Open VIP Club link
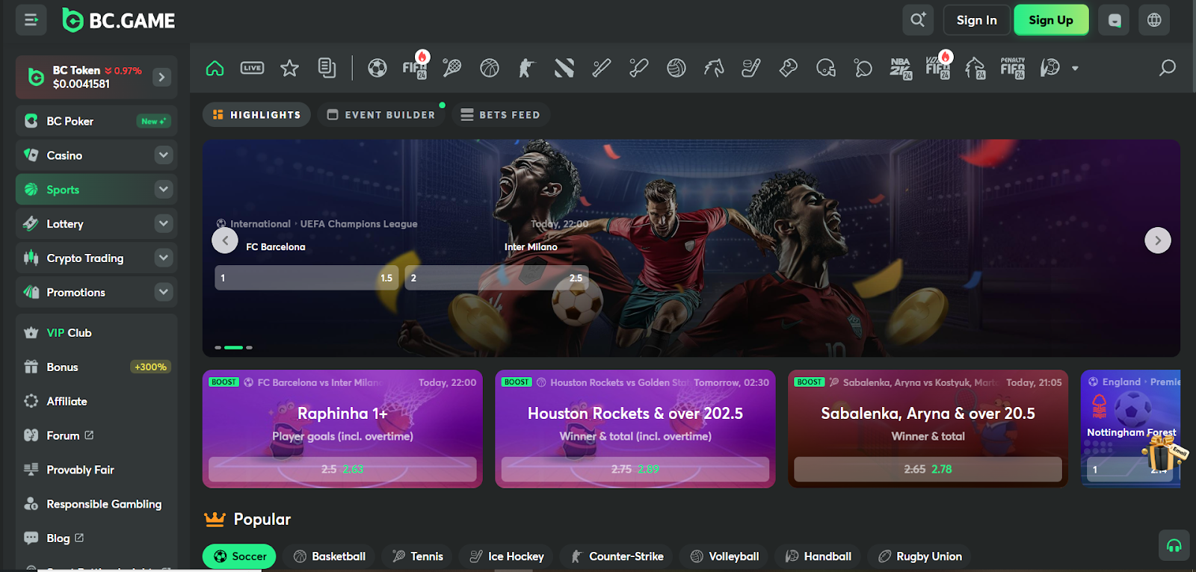The image size is (1196, 572). click(96, 333)
